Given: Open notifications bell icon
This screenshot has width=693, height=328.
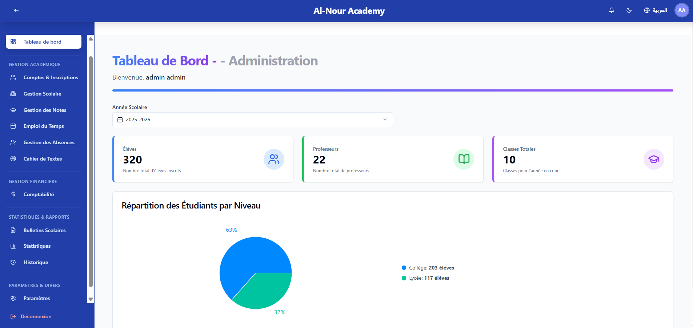Looking at the screenshot, I should pos(612,10).
